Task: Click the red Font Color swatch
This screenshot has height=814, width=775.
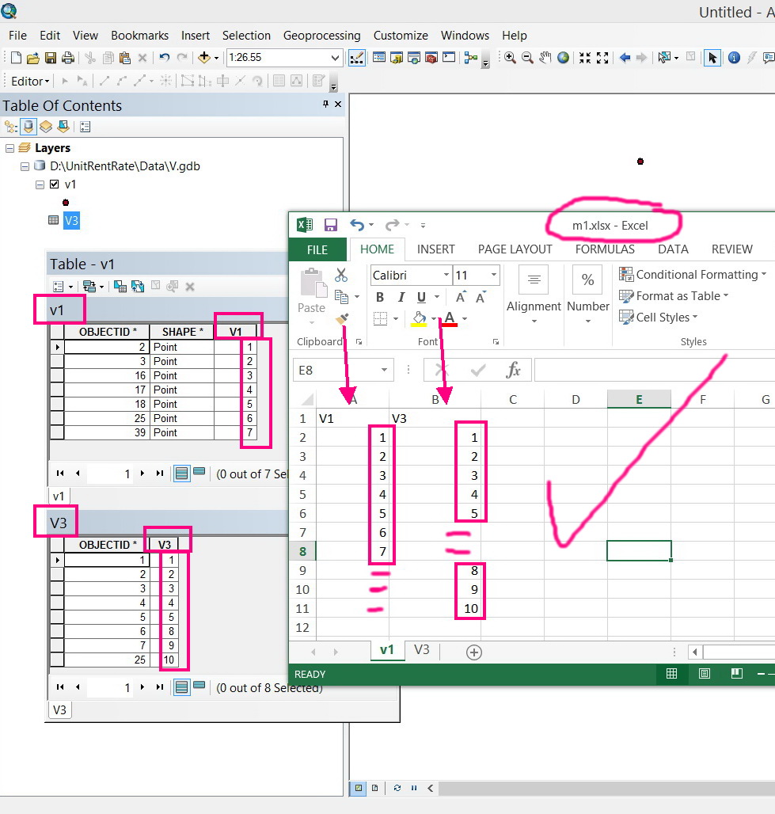Action: pyautogui.click(x=450, y=318)
